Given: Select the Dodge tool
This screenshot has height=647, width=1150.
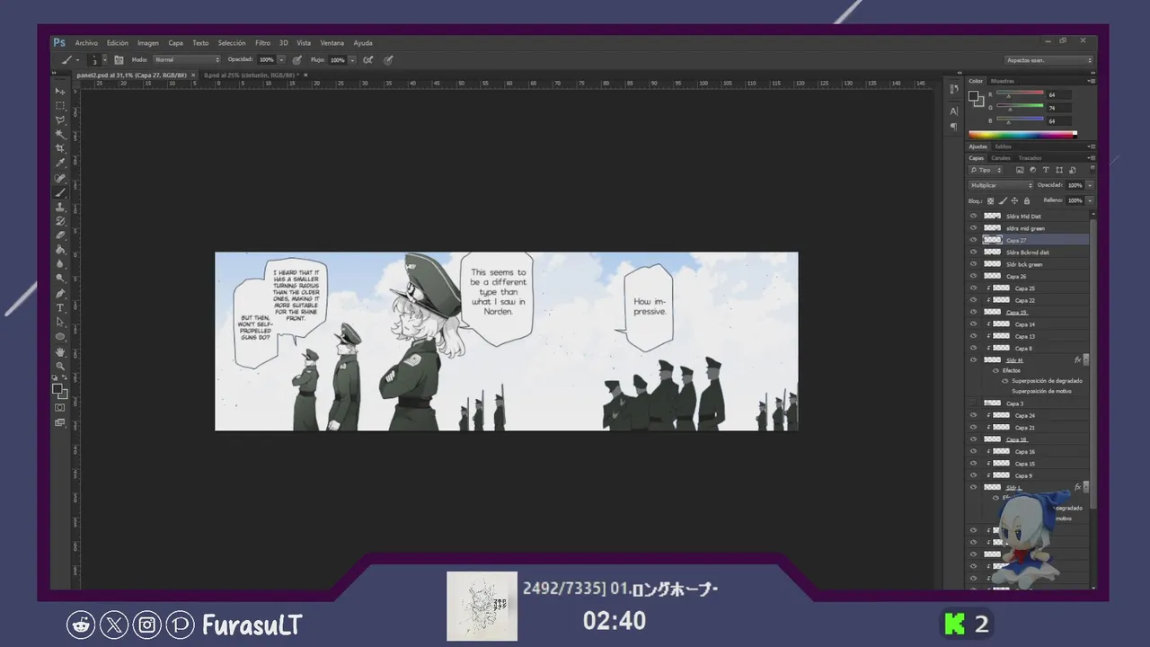Looking at the screenshot, I should [60, 279].
